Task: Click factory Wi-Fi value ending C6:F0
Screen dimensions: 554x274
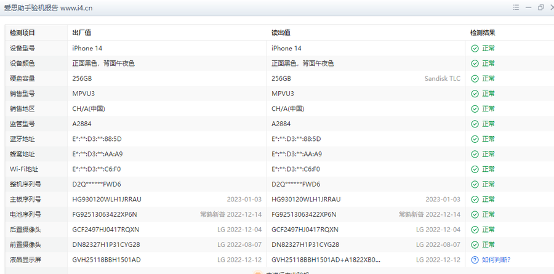Action: coord(97,169)
